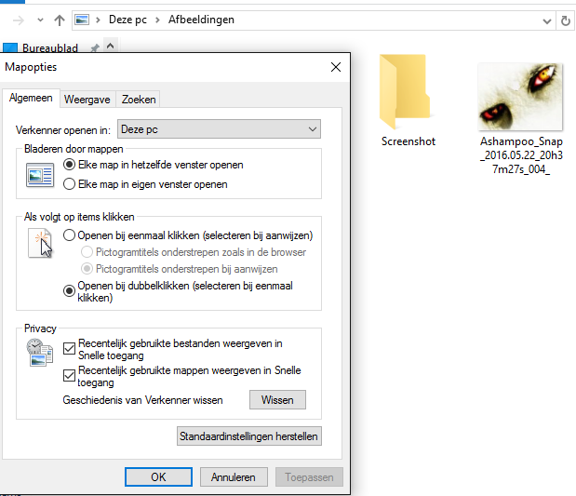Click the 'Verkenner openen in:' label
The image size is (576, 496).
pyautogui.click(x=63, y=130)
